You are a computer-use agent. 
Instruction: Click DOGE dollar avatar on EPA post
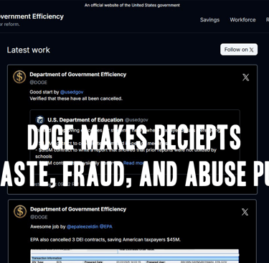pos(20,211)
